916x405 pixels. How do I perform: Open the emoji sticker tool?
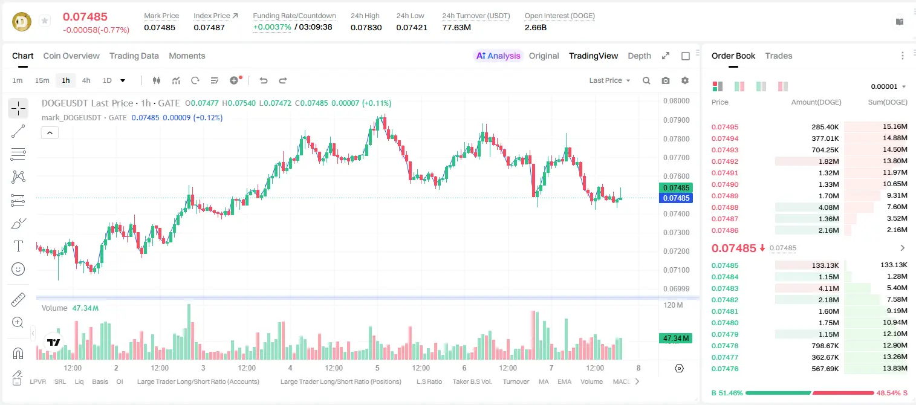[x=18, y=269]
